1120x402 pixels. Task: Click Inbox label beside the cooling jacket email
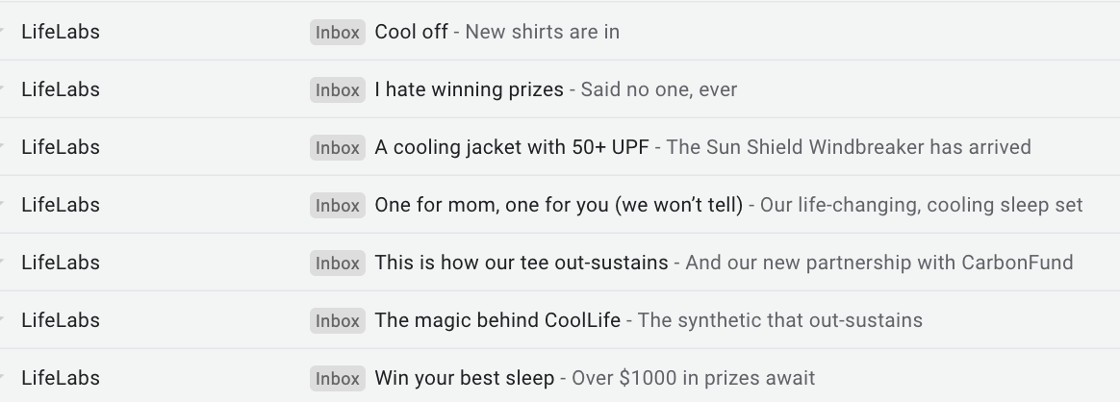(337, 148)
